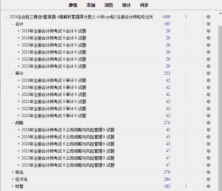This screenshot has width=222, height=191.
Task: Click gear icon for 2018年《审计》试题 deck
Action: pyautogui.click(x=209, y=80)
